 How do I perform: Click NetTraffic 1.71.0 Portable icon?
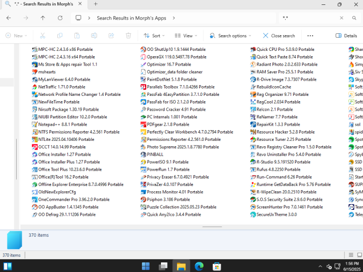pyautogui.click(x=35, y=87)
